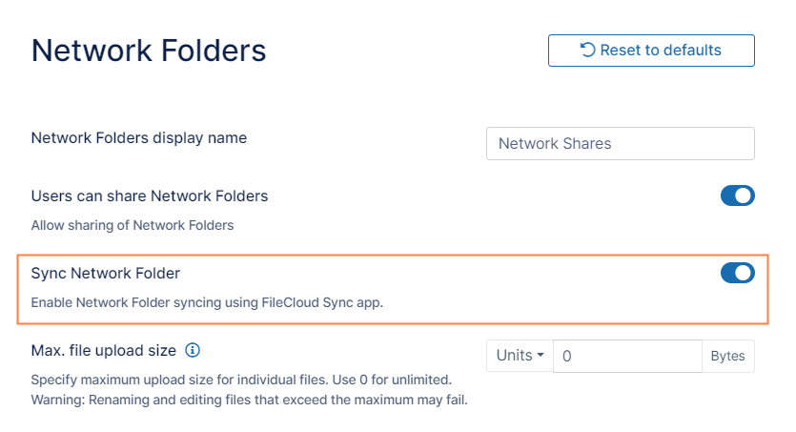Click the Network Folders page heading
Screen dimensions: 796x432
pos(149,51)
